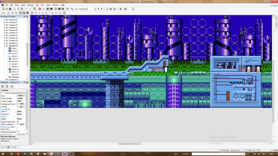Open the Insert menu

point(23,5)
